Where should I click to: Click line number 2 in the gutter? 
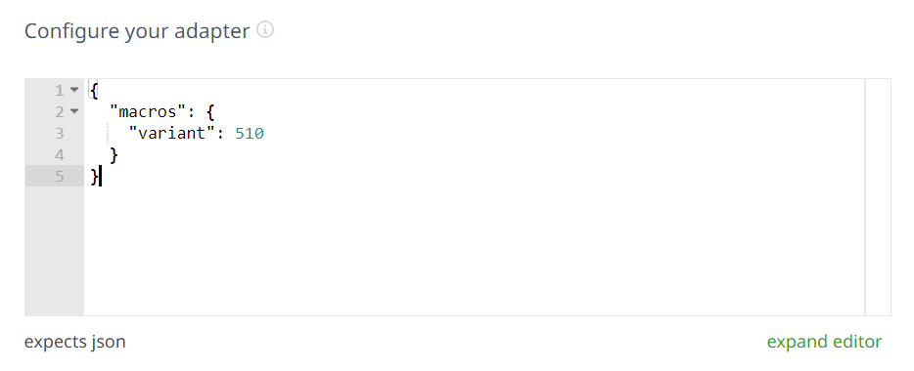point(60,111)
